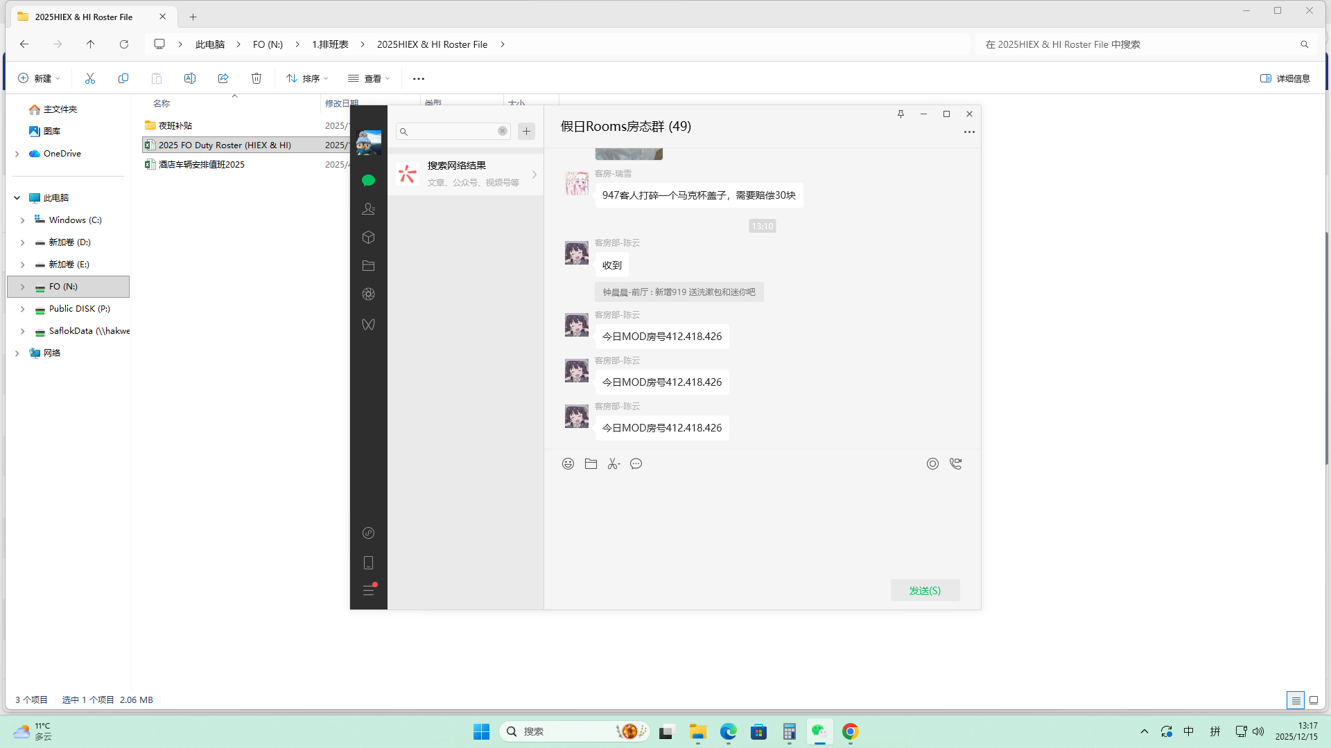
Task: Open WeChat Contacts sidebar icon
Action: [368, 208]
